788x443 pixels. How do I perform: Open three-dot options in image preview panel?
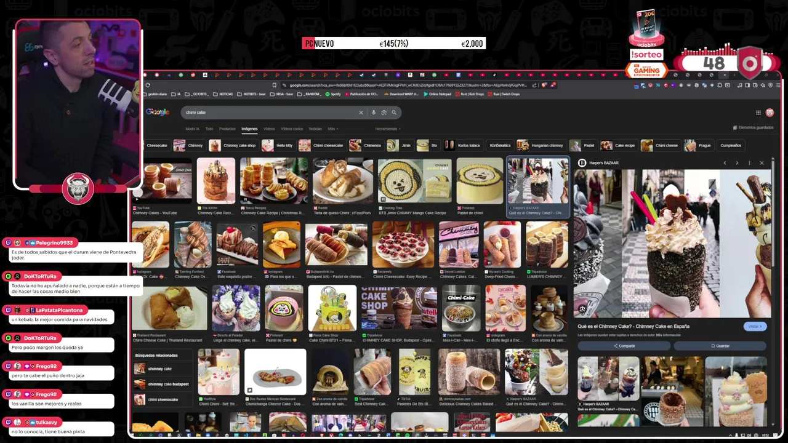click(749, 163)
